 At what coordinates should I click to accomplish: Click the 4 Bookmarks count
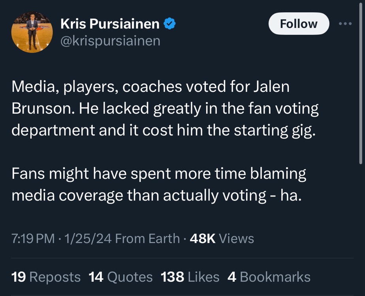click(269, 277)
